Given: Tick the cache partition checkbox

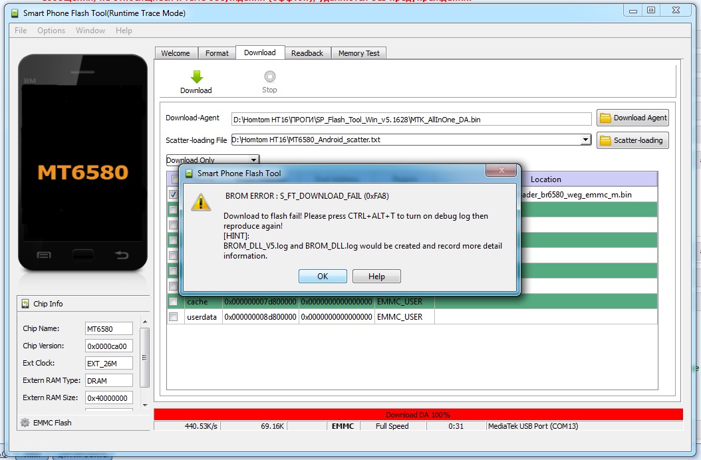Looking at the screenshot, I should coord(174,302).
